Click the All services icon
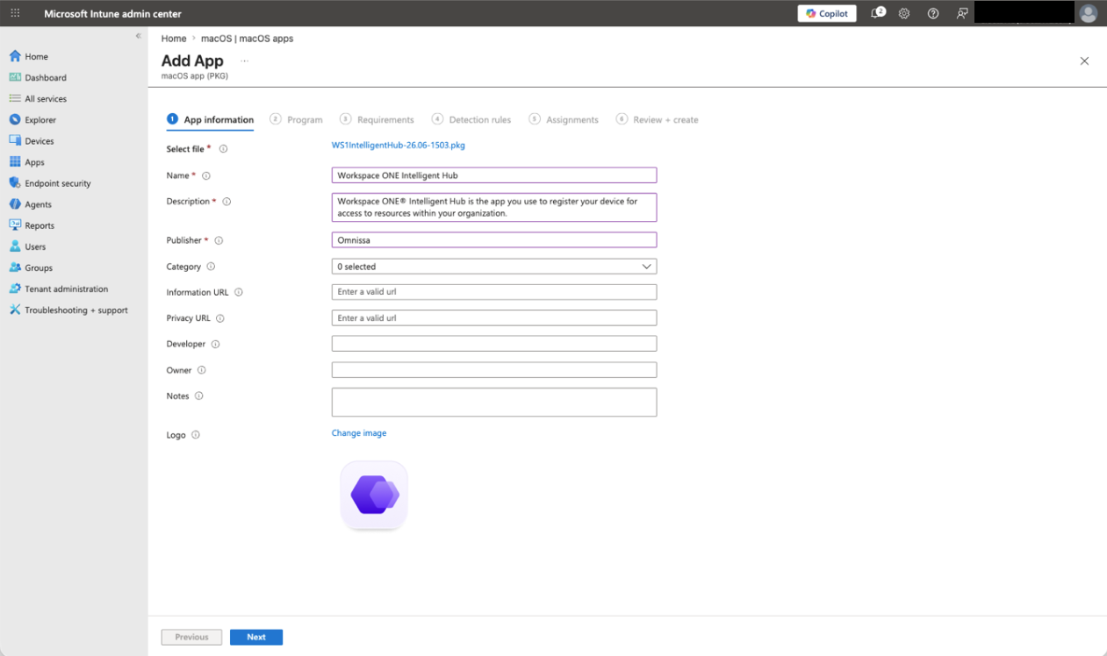This screenshot has width=1107, height=656. pyautogui.click(x=15, y=98)
